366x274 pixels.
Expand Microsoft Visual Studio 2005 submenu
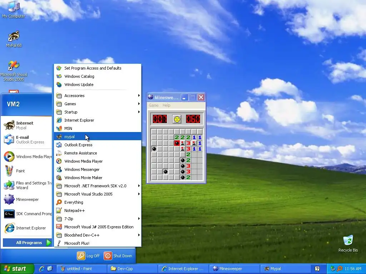[x=98, y=194]
